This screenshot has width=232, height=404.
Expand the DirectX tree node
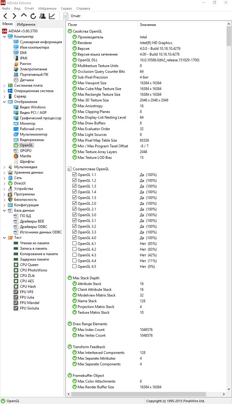[x=4, y=183]
